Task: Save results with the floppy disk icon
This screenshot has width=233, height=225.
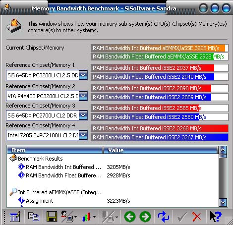Action: point(52,217)
